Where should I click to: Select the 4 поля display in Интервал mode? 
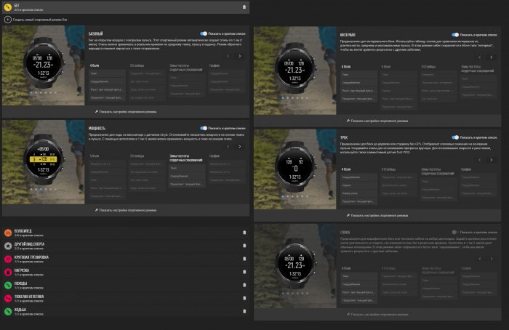coord(346,67)
